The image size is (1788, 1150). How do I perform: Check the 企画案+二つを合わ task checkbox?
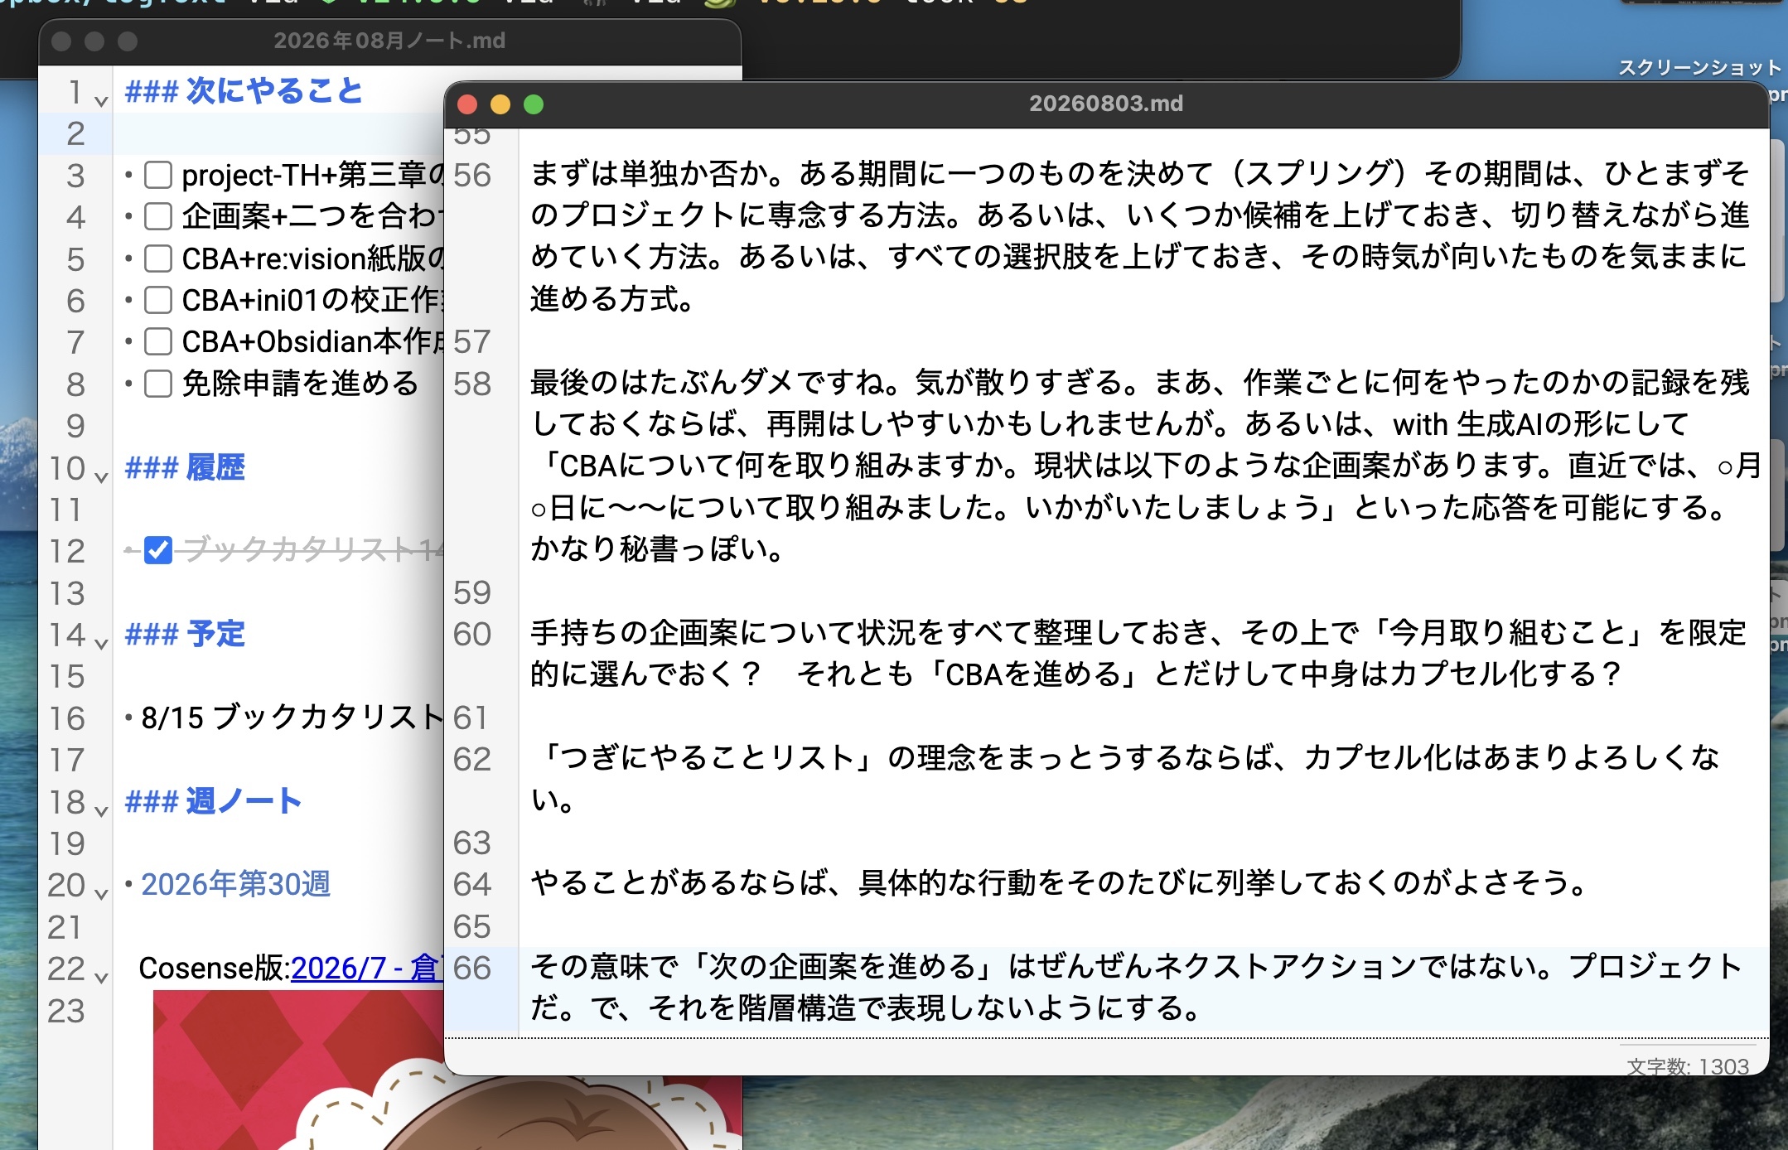[x=157, y=217]
